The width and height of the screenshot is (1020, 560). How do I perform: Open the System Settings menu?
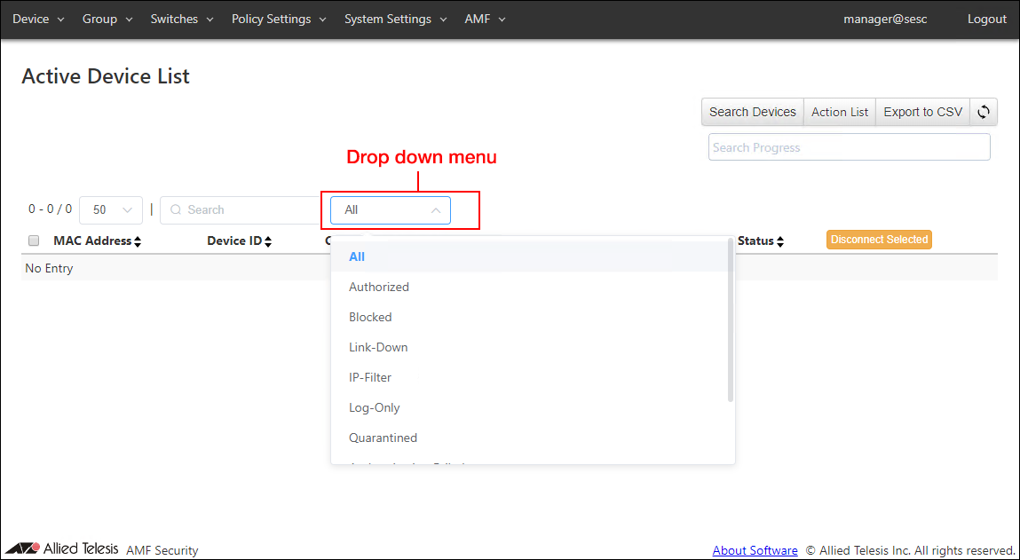pos(395,19)
